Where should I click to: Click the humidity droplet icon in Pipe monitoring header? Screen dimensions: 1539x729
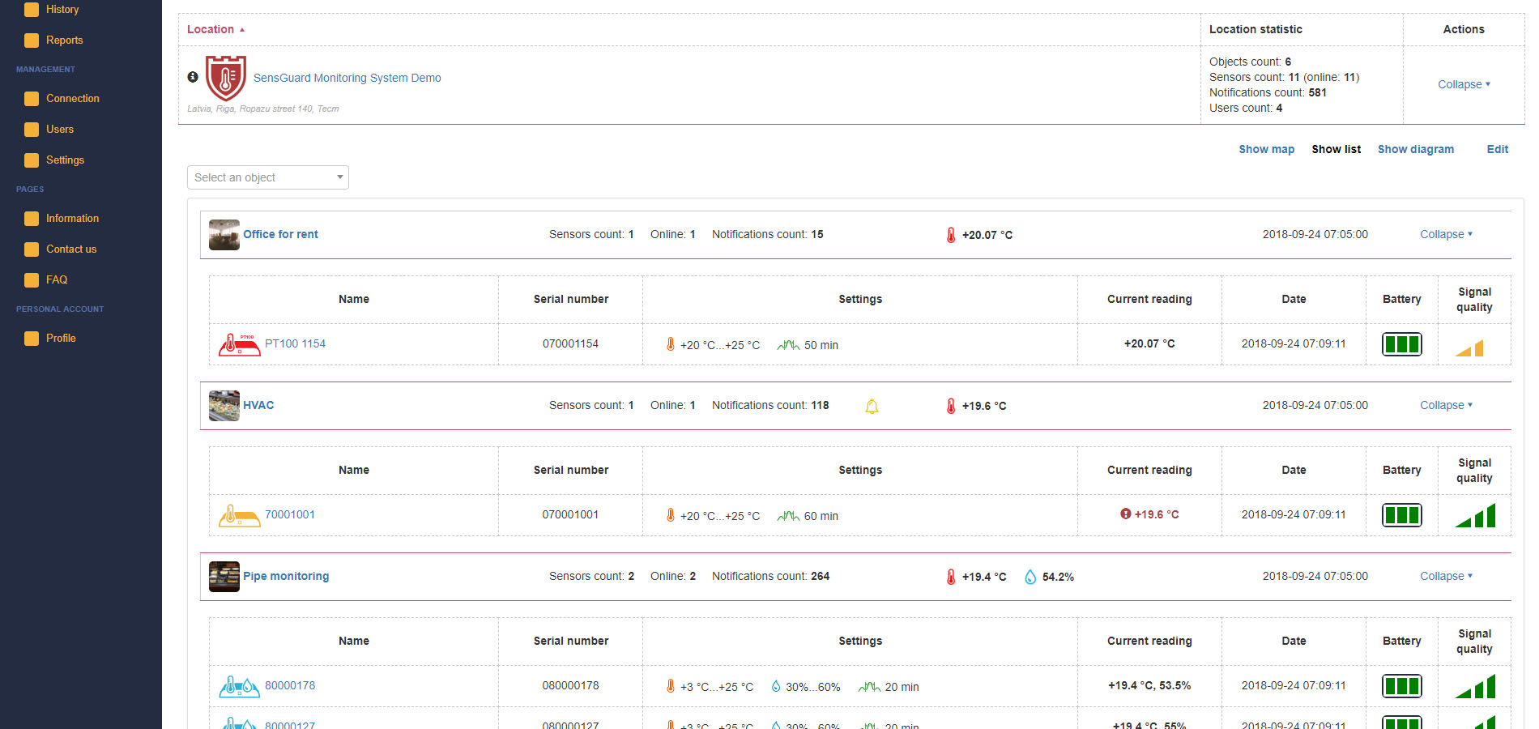click(x=1030, y=577)
